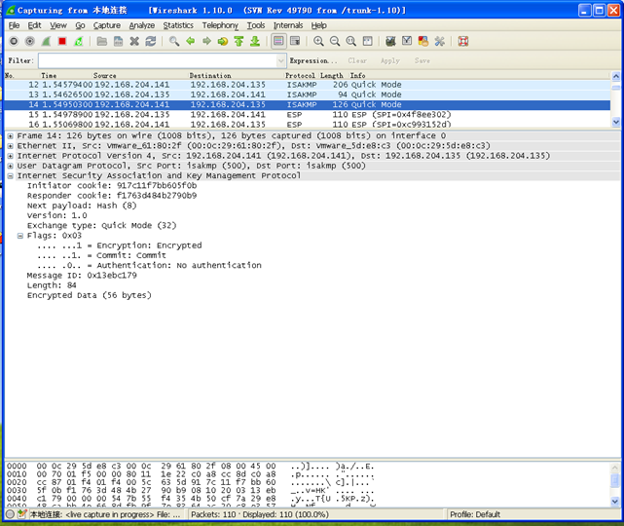
Task: Click the red stop capture icon
Action: 62,42
